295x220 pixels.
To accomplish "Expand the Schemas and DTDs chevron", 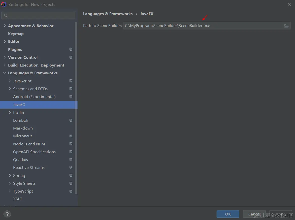I will [x=10, y=89].
